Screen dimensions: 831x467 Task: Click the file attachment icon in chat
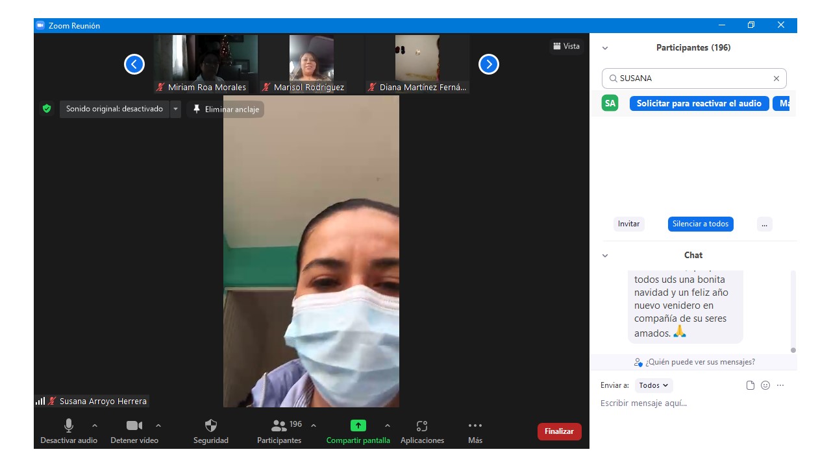pyautogui.click(x=750, y=385)
